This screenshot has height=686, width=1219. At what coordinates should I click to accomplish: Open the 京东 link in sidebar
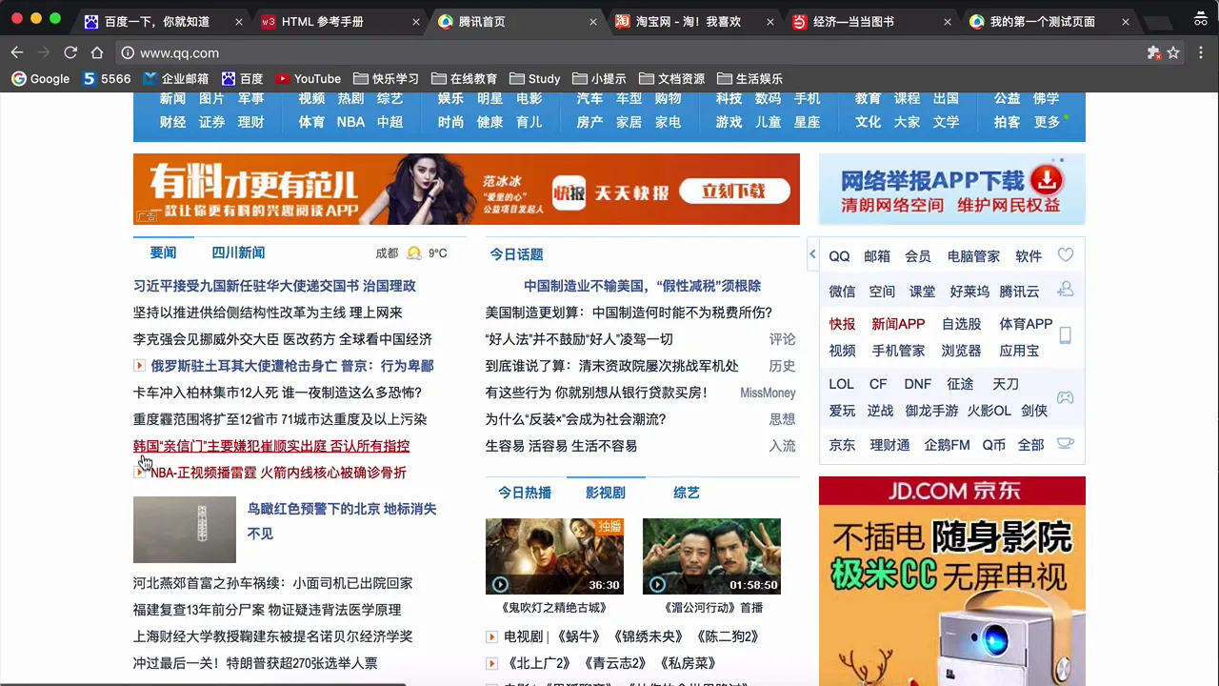click(842, 445)
